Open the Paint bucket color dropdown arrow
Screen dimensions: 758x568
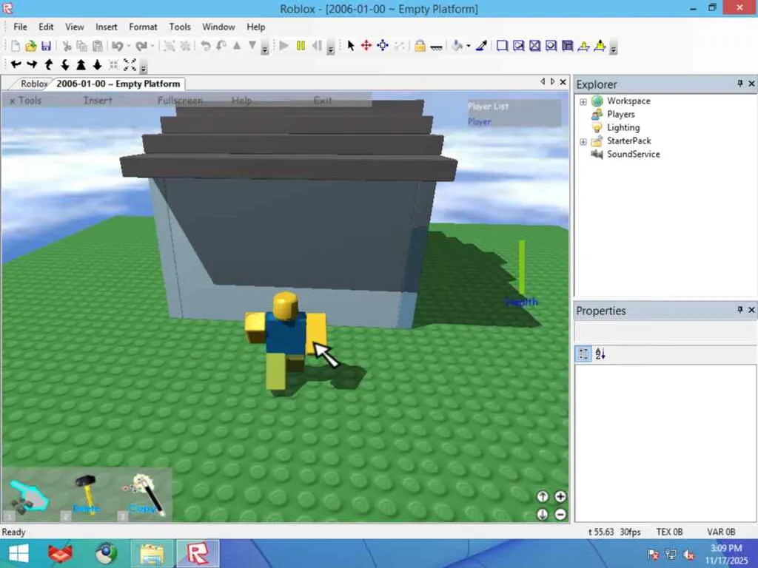(x=469, y=46)
